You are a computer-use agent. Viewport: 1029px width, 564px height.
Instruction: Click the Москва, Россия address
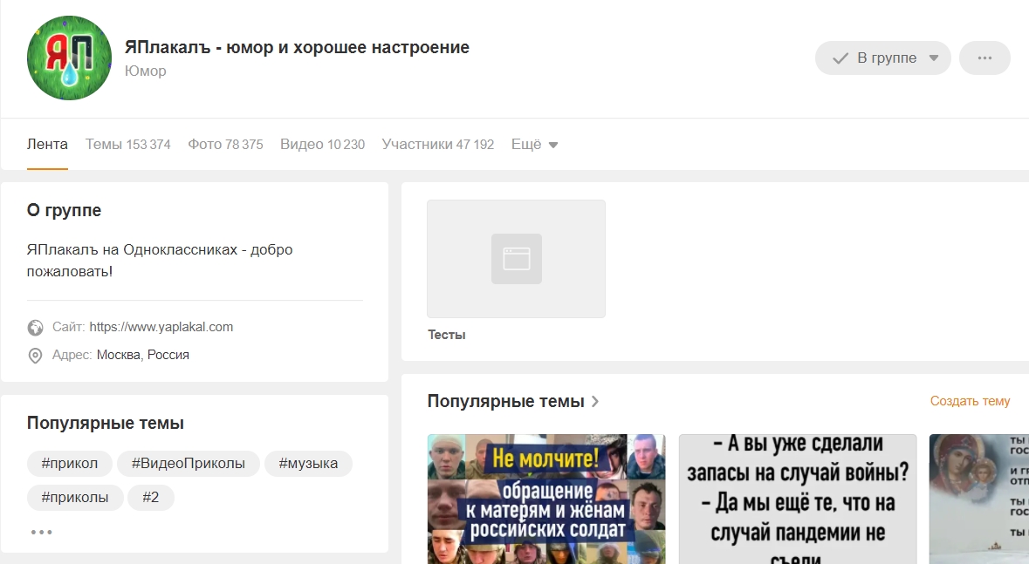click(143, 355)
